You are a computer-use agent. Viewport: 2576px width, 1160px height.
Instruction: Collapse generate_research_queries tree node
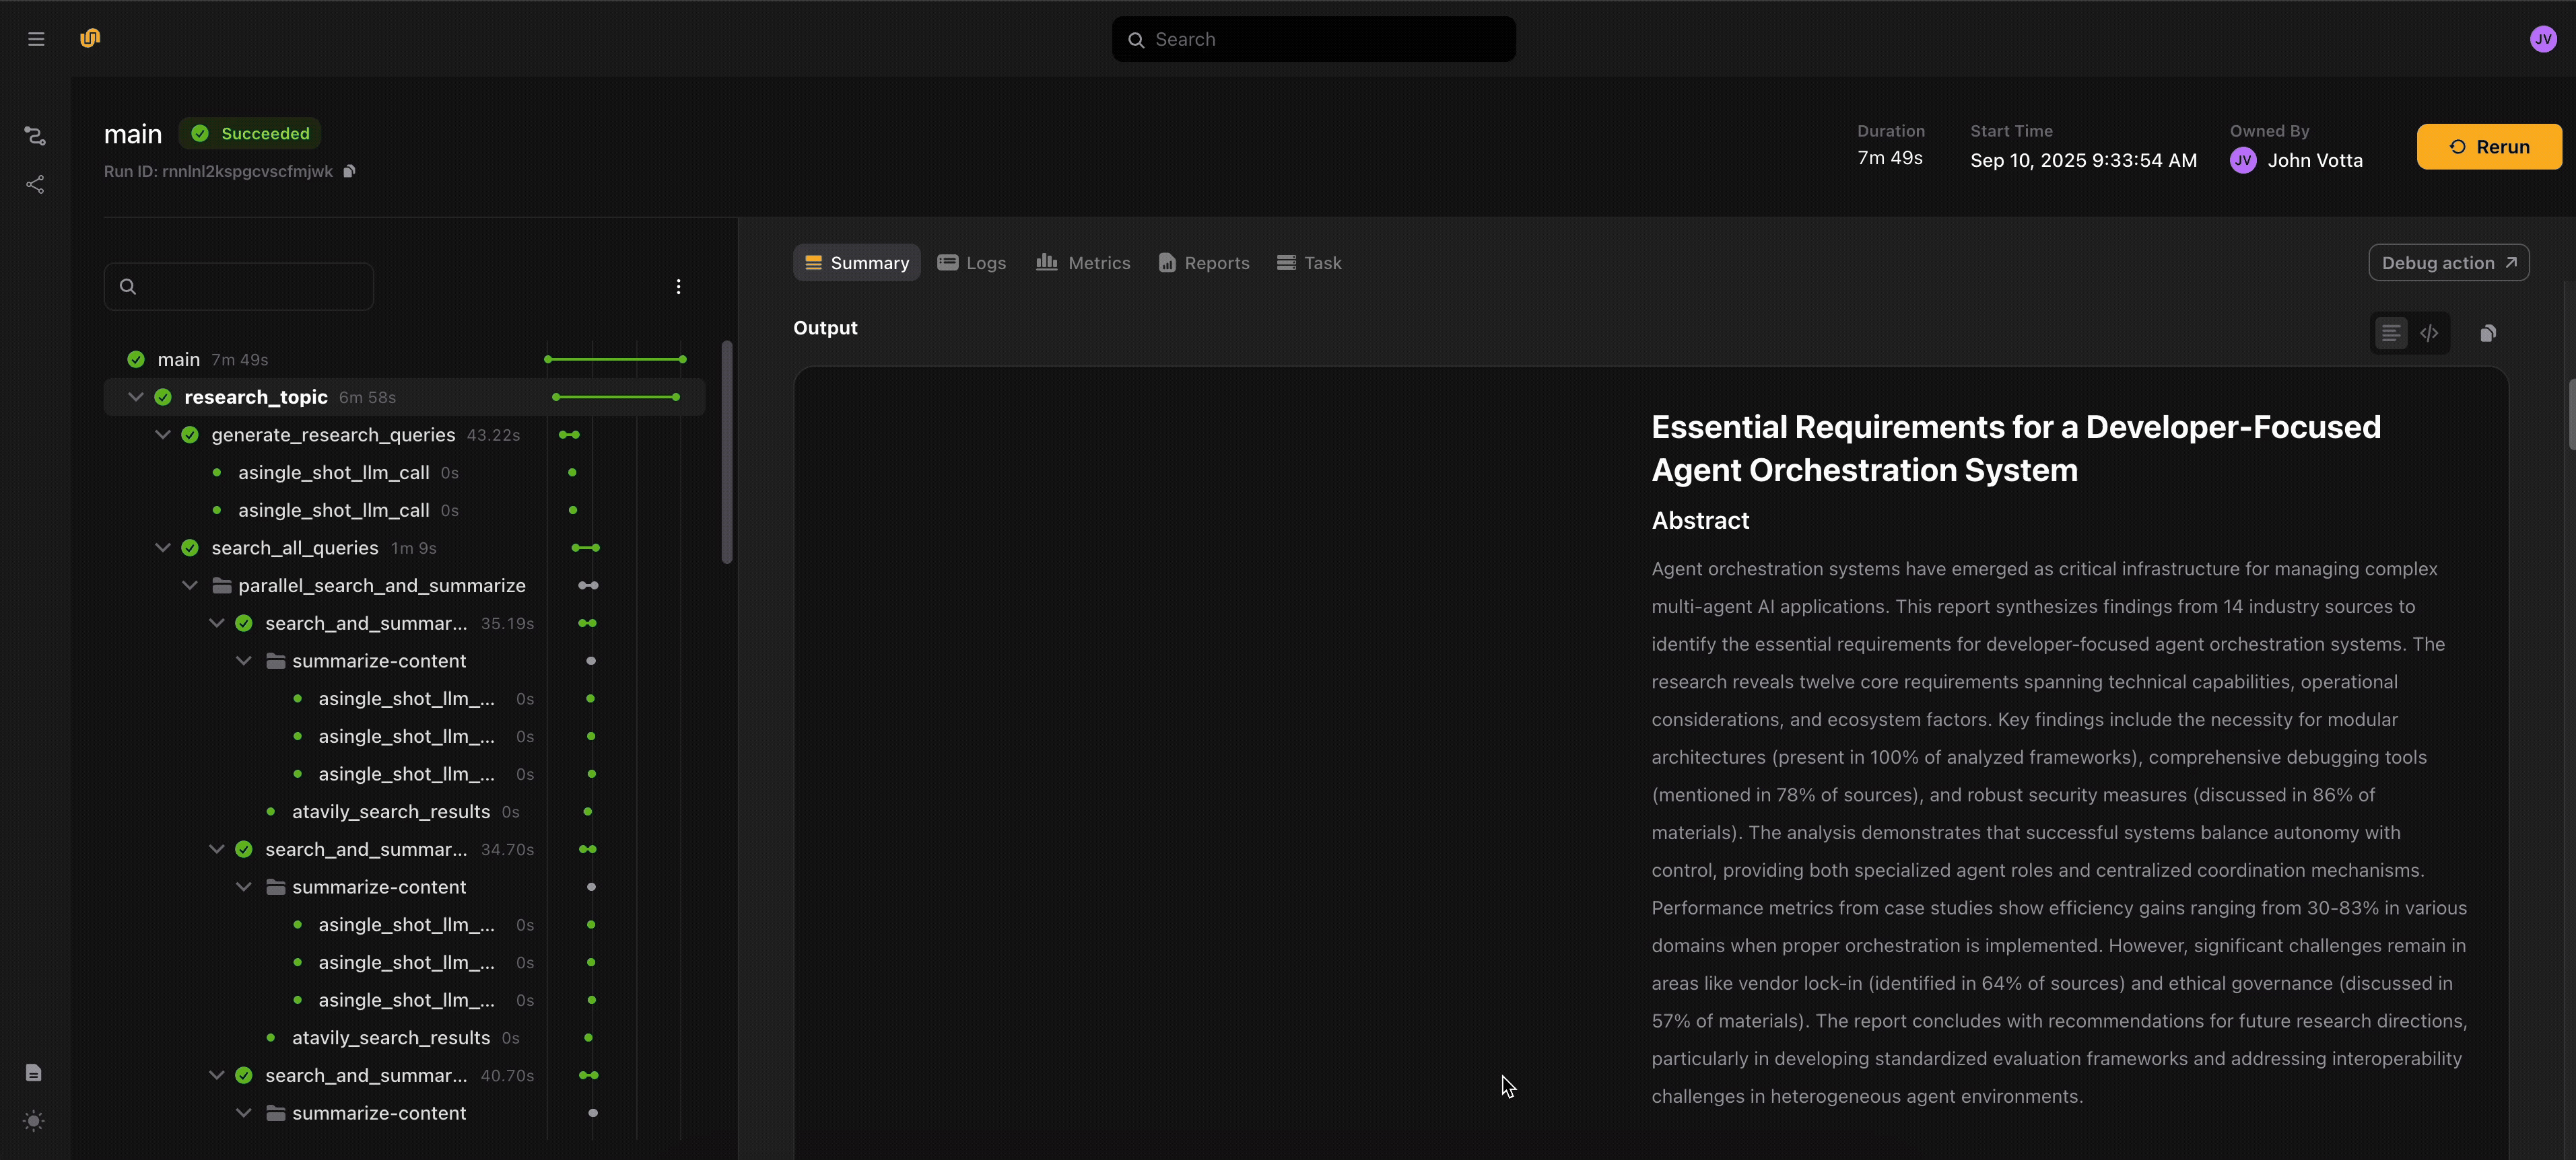(x=162, y=435)
